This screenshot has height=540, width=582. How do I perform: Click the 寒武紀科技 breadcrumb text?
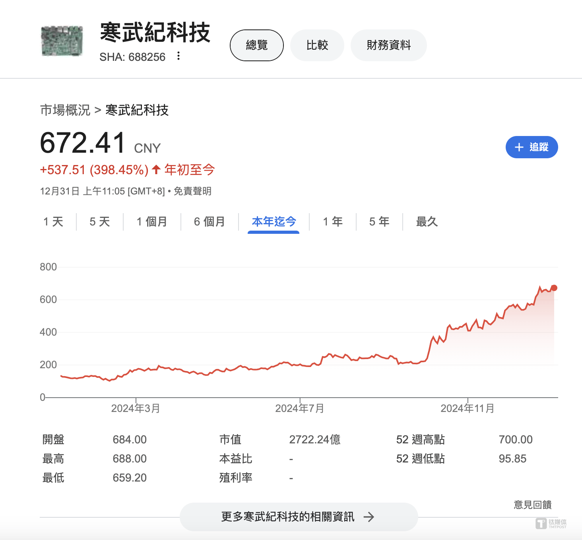(137, 110)
